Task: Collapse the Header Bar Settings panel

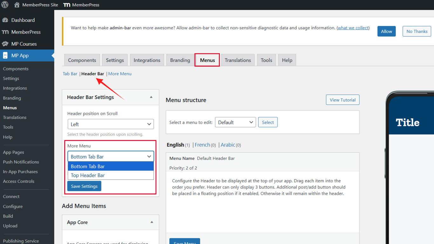Action: 151,97
